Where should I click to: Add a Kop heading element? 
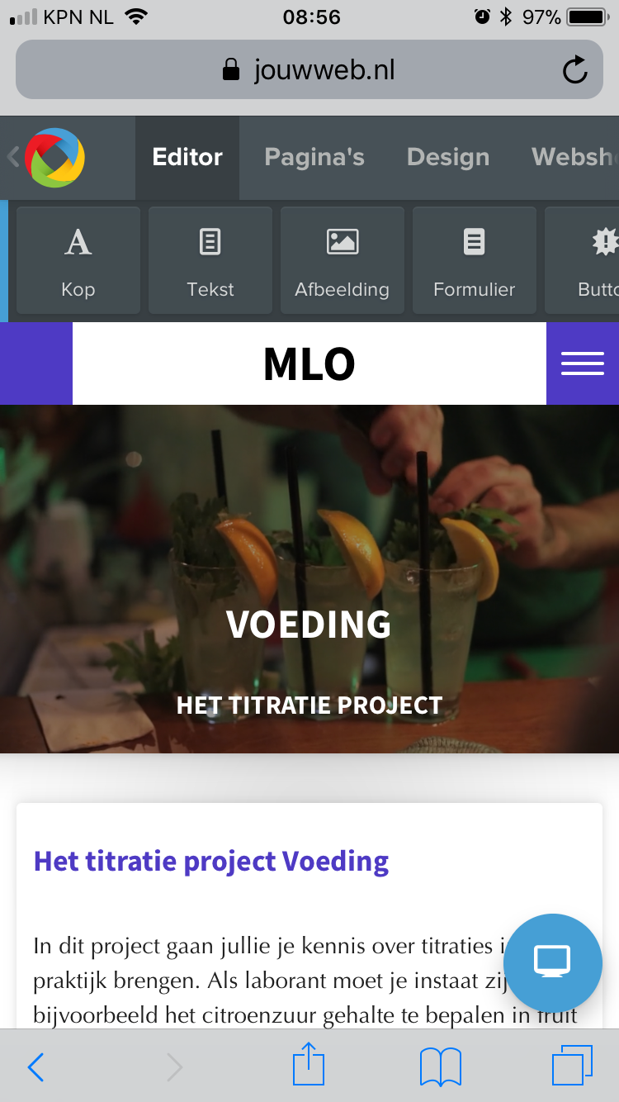pyautogui.click(x=78, y=260)
